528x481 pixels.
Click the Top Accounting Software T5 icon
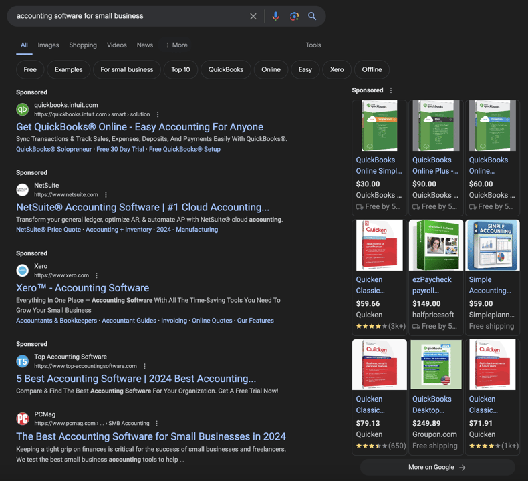[x=23, y=361]
